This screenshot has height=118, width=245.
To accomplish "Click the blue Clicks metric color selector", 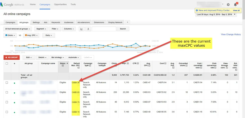I will [10, 35].
